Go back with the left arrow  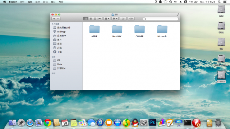pos(54,19)
